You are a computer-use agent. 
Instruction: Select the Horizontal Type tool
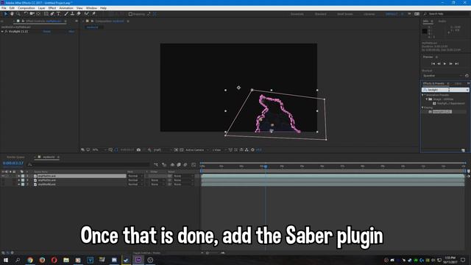[58, 14]
